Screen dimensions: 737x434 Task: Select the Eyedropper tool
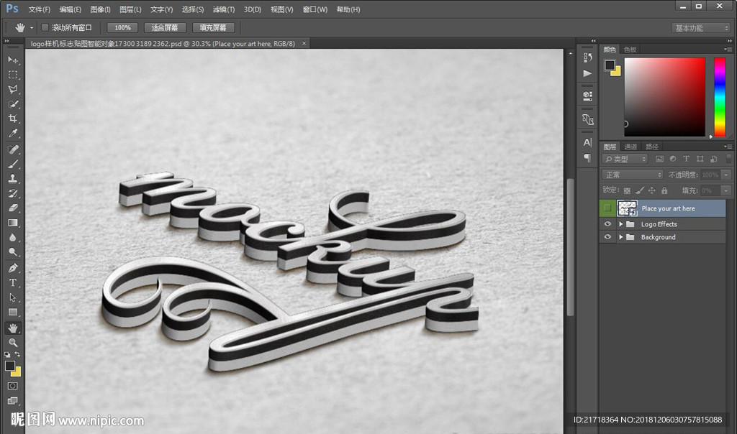pyautogui.click(x=12, y=134)
